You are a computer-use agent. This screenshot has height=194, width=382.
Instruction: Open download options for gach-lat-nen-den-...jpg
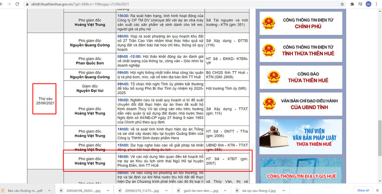click(225, 191)
